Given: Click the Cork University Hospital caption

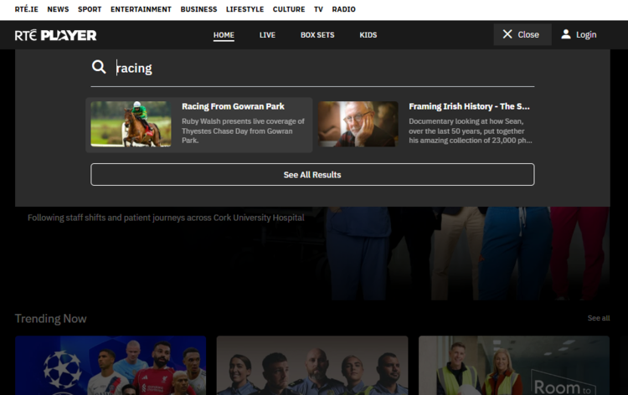Looking at the screenshot, I should (x=166, y=218).
